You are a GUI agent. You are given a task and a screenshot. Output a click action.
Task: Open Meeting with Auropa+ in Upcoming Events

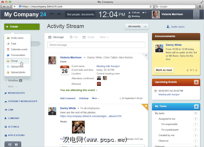(169, 94)
